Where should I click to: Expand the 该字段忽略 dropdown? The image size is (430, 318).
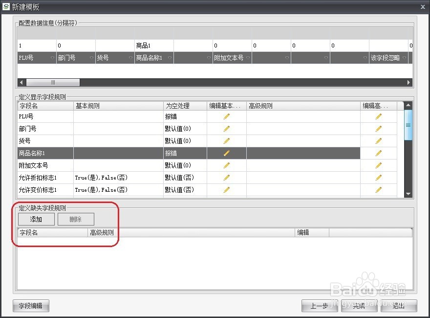[404, 57]
